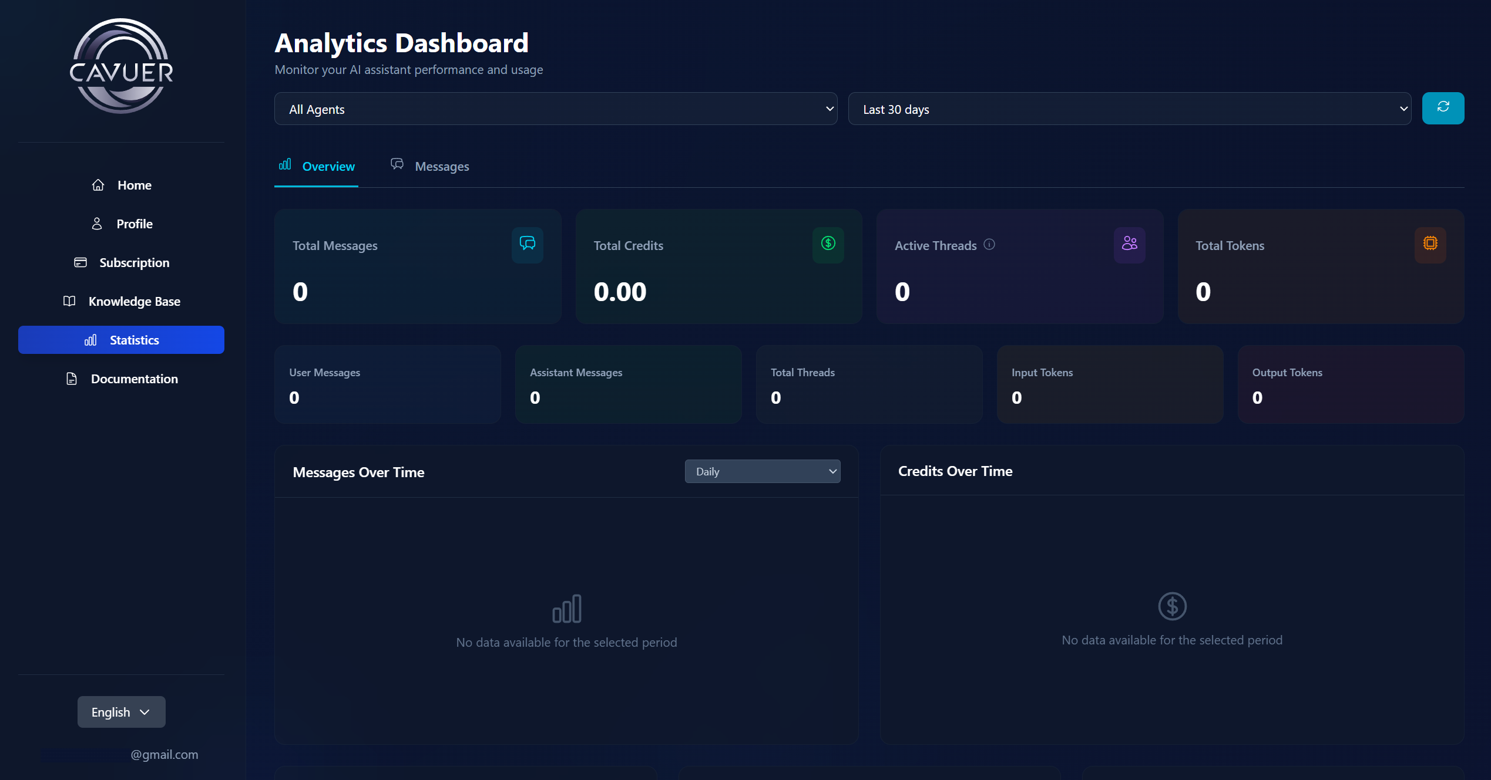Click the Total Tokens chip icon
This screenshot has width=1491, height=780.
[1430, 244]
